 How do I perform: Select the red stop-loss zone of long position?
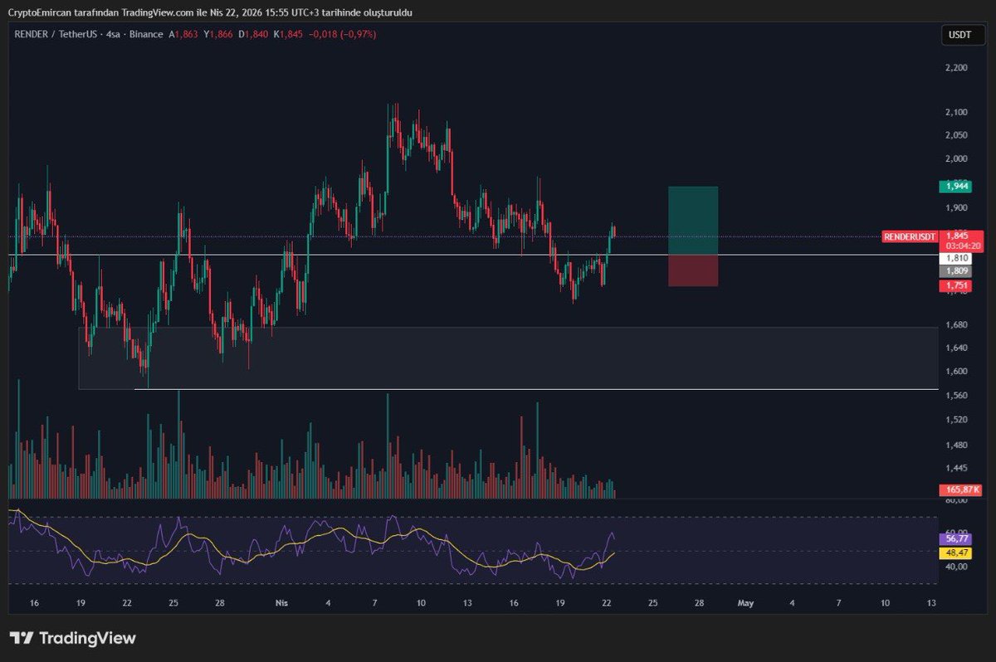pos(693,270)
